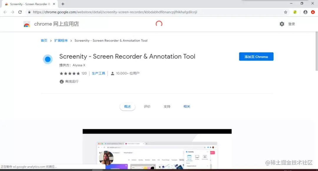The width and height of the screenshot is (318, 171).
Task: Click the 提供方: Alyssa X text
Action: [x=72, y=65]
